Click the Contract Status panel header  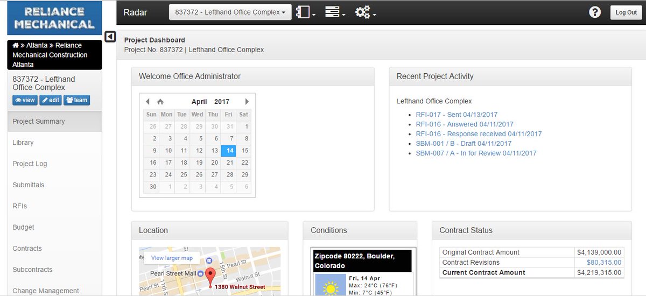(532, 230)
